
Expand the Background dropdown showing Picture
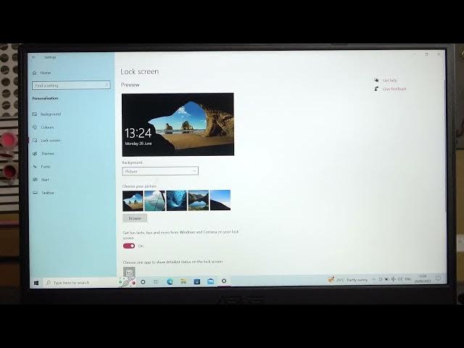[x=160, y=171]
